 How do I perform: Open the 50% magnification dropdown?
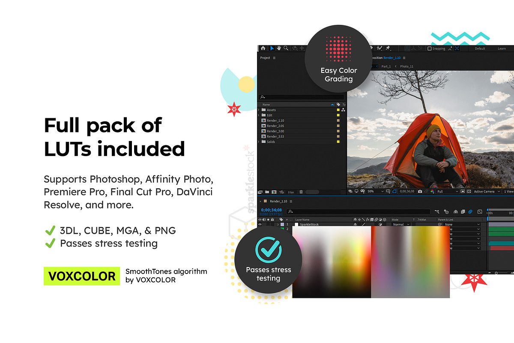click(x=376, y=191)
